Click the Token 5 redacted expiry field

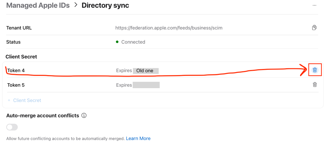(x=146, y=85)
